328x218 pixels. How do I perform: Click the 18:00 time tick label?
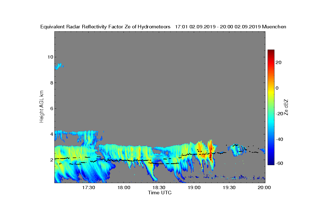[x=124, y=188]
